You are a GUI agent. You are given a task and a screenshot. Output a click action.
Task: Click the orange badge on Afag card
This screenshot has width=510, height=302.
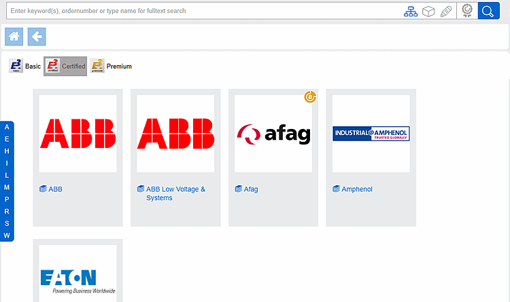tap(310, 97)
